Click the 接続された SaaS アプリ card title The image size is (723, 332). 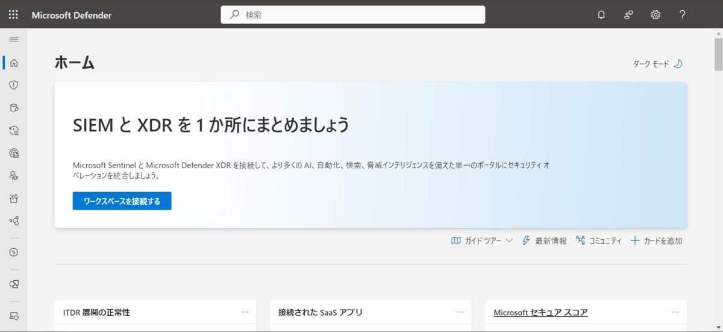321,312
